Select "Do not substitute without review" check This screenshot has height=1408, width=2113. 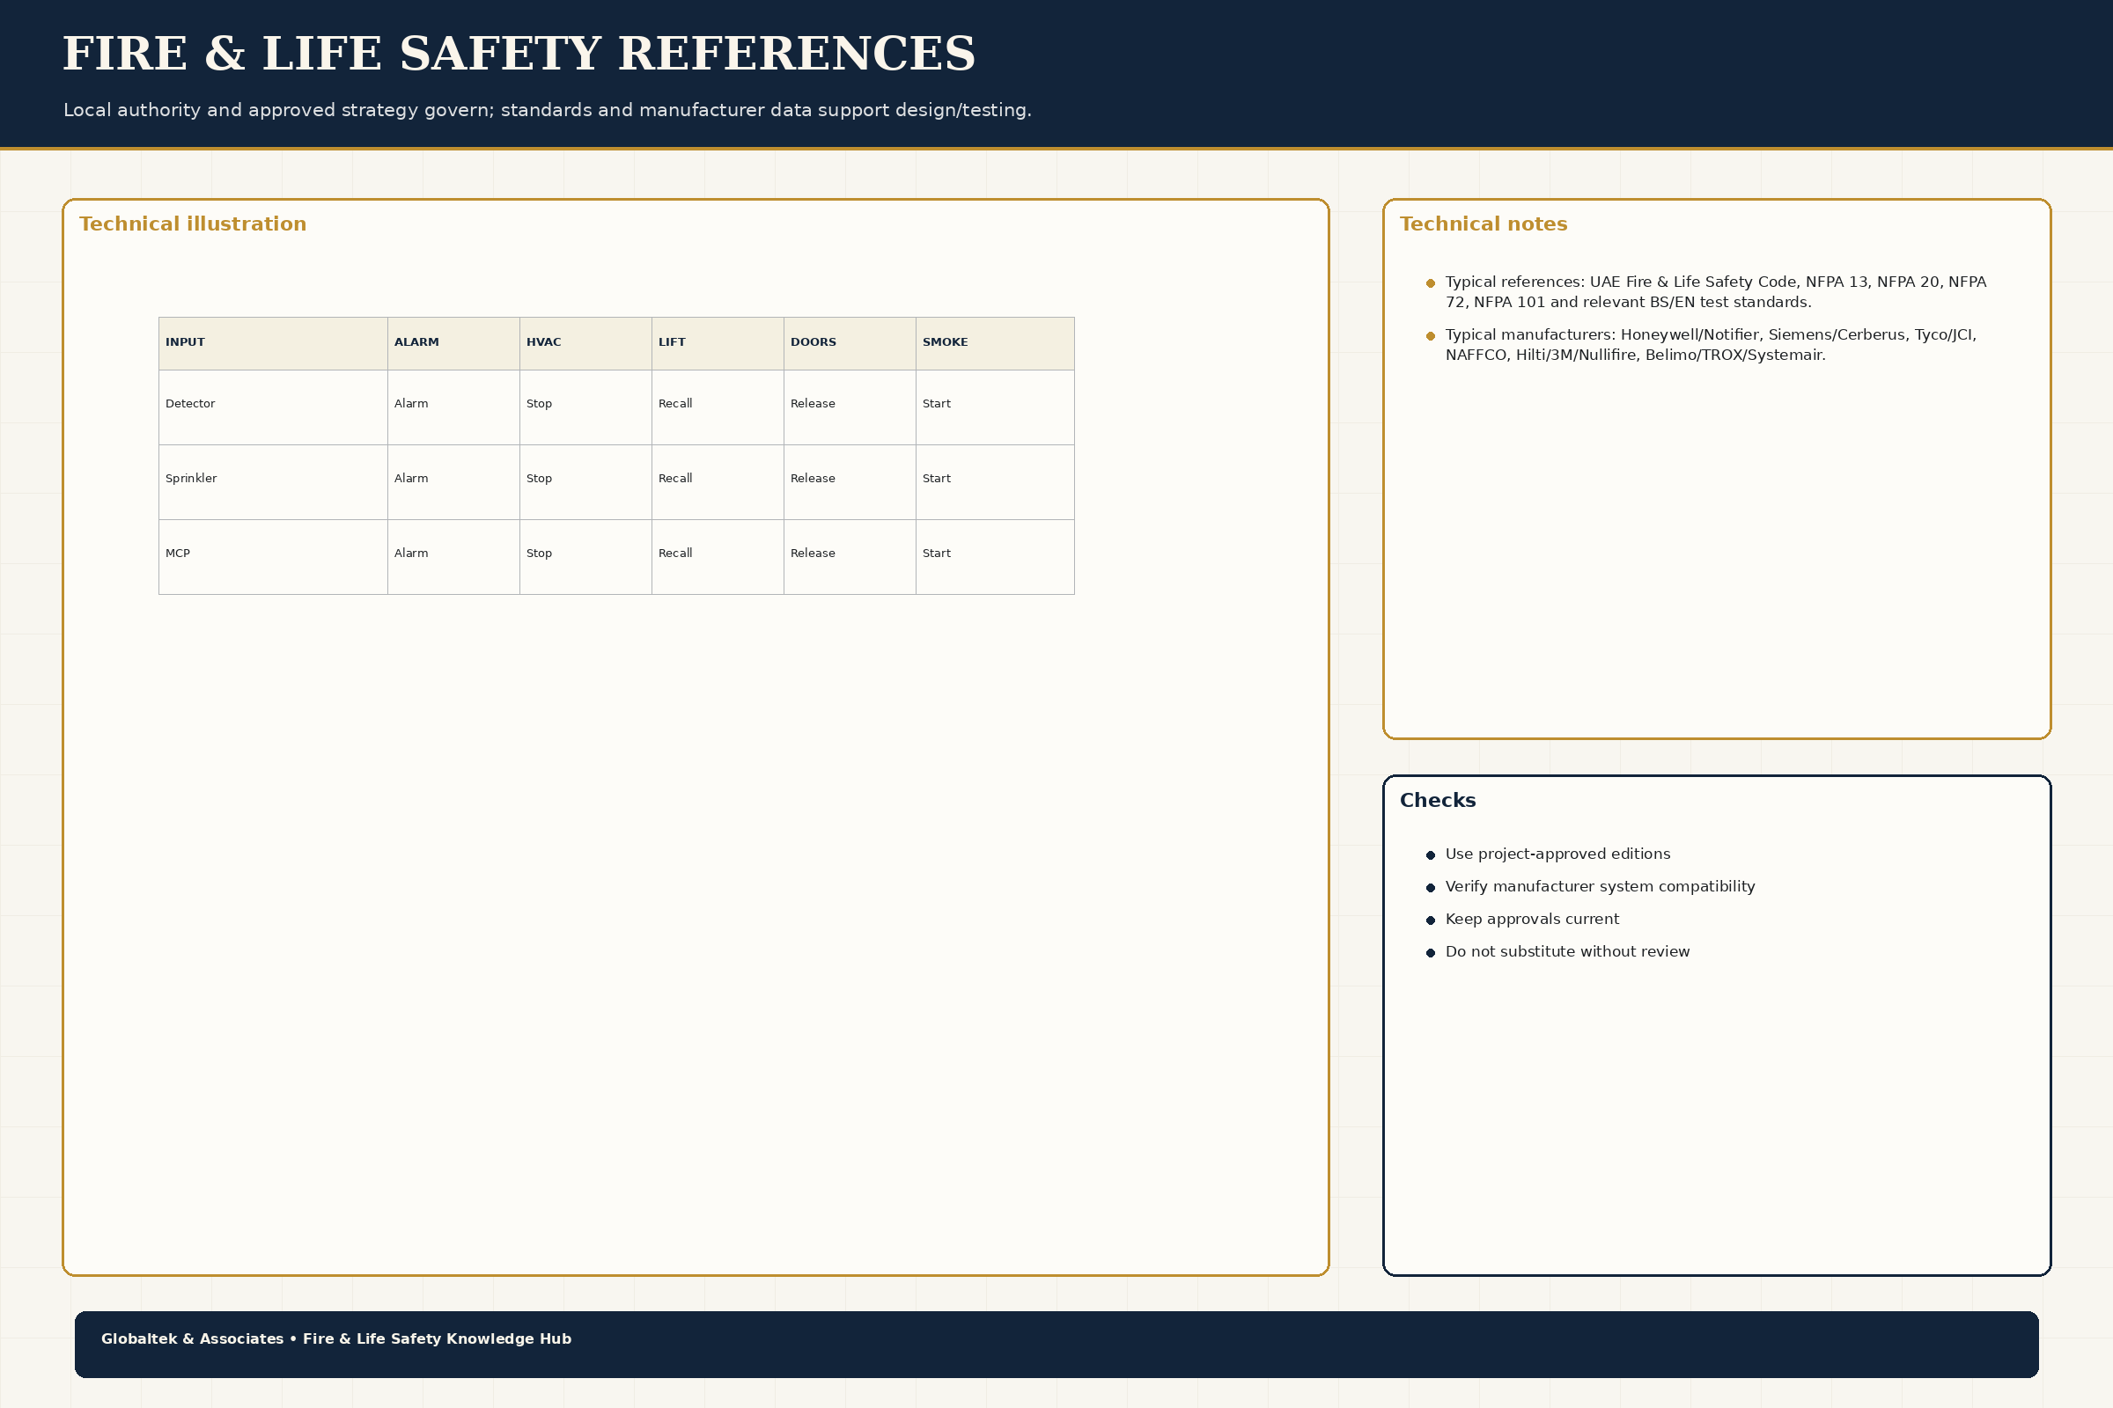tap(1568, 952)
